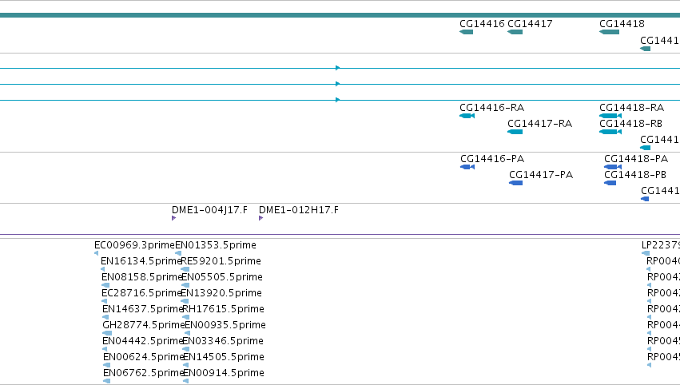Click the CG14418-RB label text

630,124
